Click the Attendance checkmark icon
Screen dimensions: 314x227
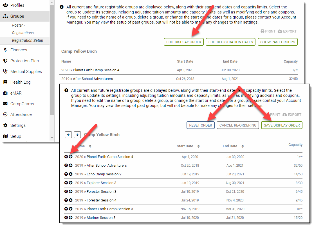pos(5,114)
